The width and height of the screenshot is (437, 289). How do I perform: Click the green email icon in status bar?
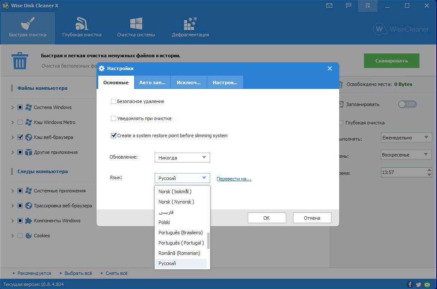point(427,284)
